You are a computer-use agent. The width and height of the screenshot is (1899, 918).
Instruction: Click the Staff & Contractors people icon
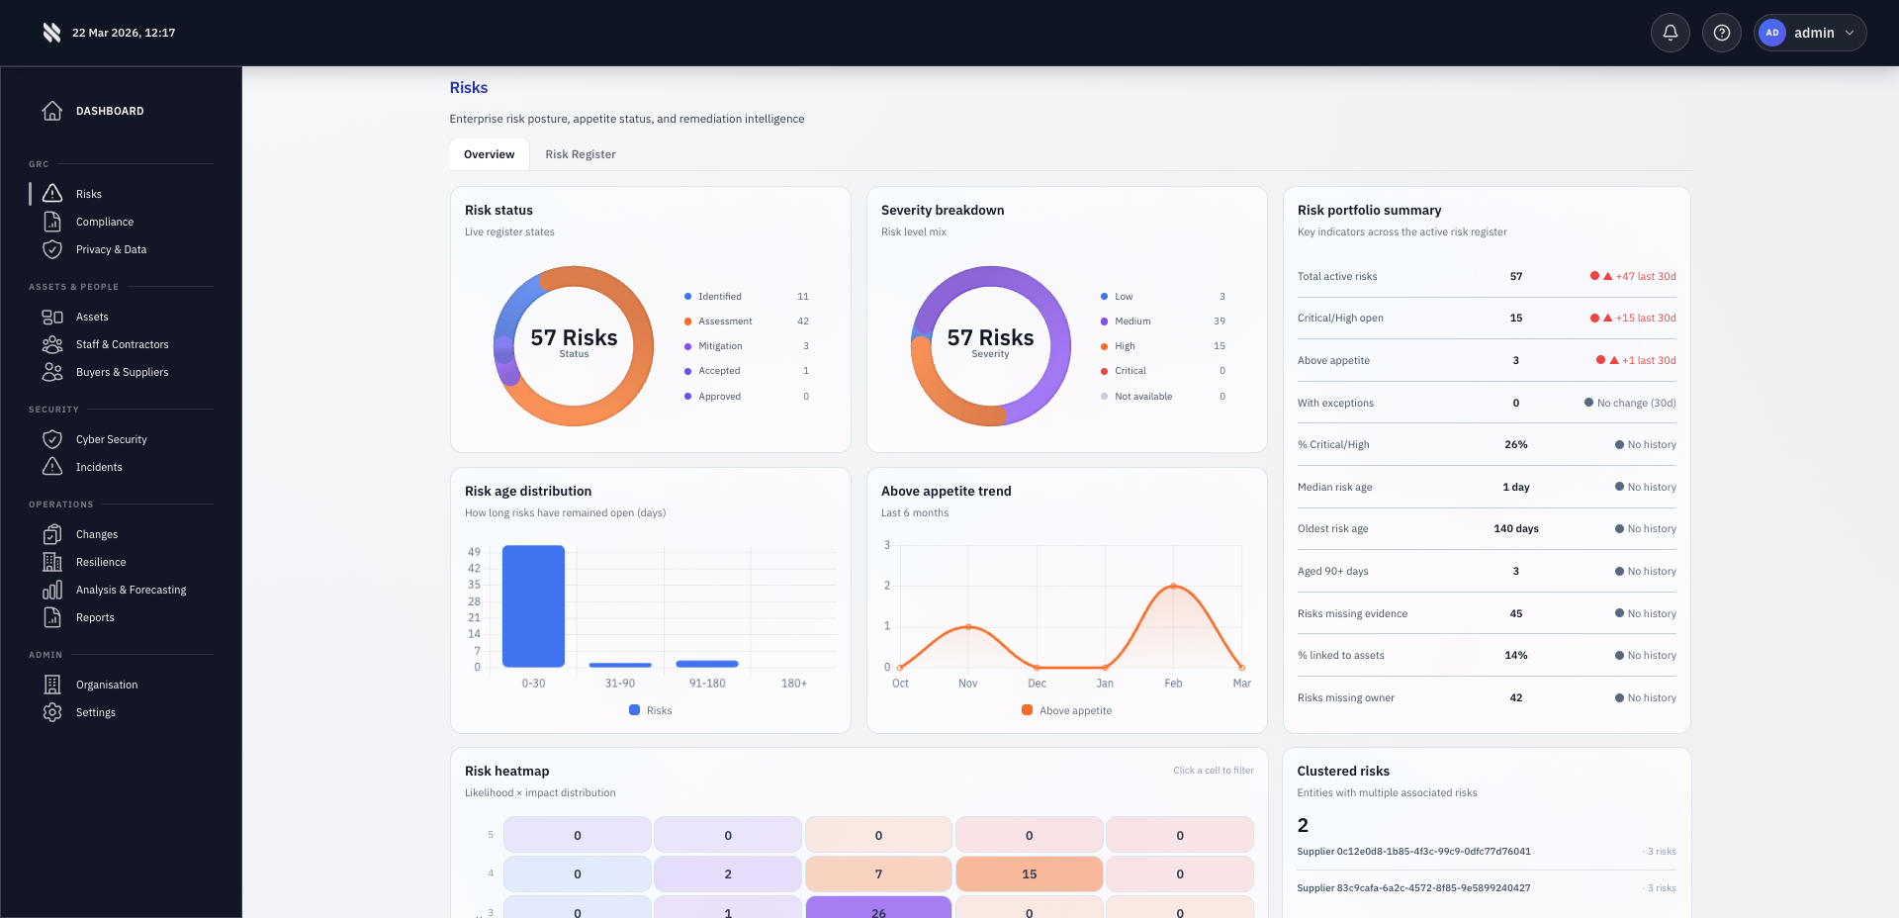pyautogui.click(x=52, y=344)
